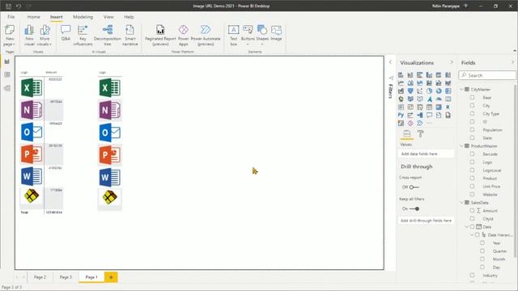
Task: Switch to Data view in left sidebar
Action: 7,75
